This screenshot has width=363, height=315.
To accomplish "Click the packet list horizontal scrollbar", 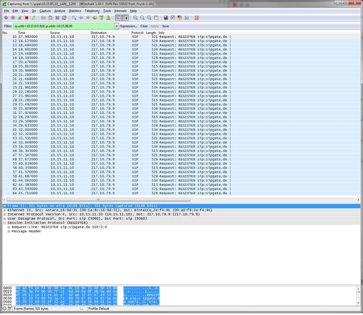I will point(99,200).
